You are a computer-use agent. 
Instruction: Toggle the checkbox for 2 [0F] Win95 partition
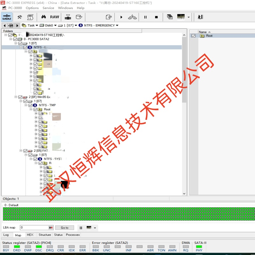[x=20, y=97]
